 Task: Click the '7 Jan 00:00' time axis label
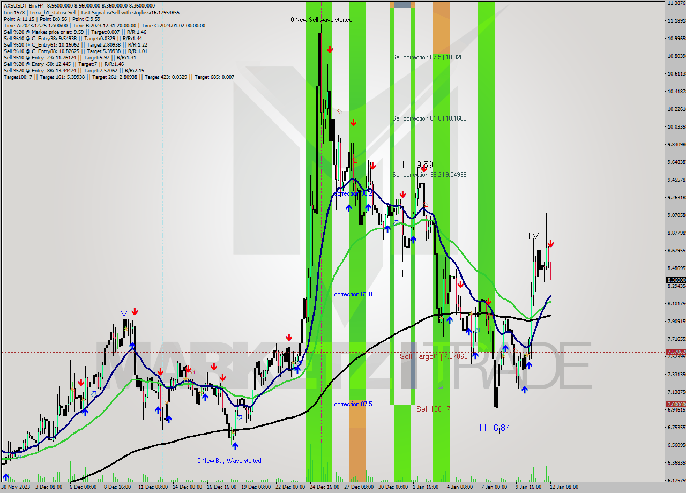tap(494, 487)
